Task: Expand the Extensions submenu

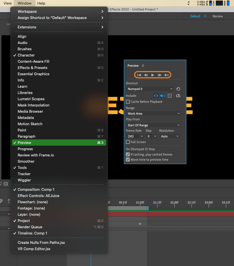Action: point(59,27)
